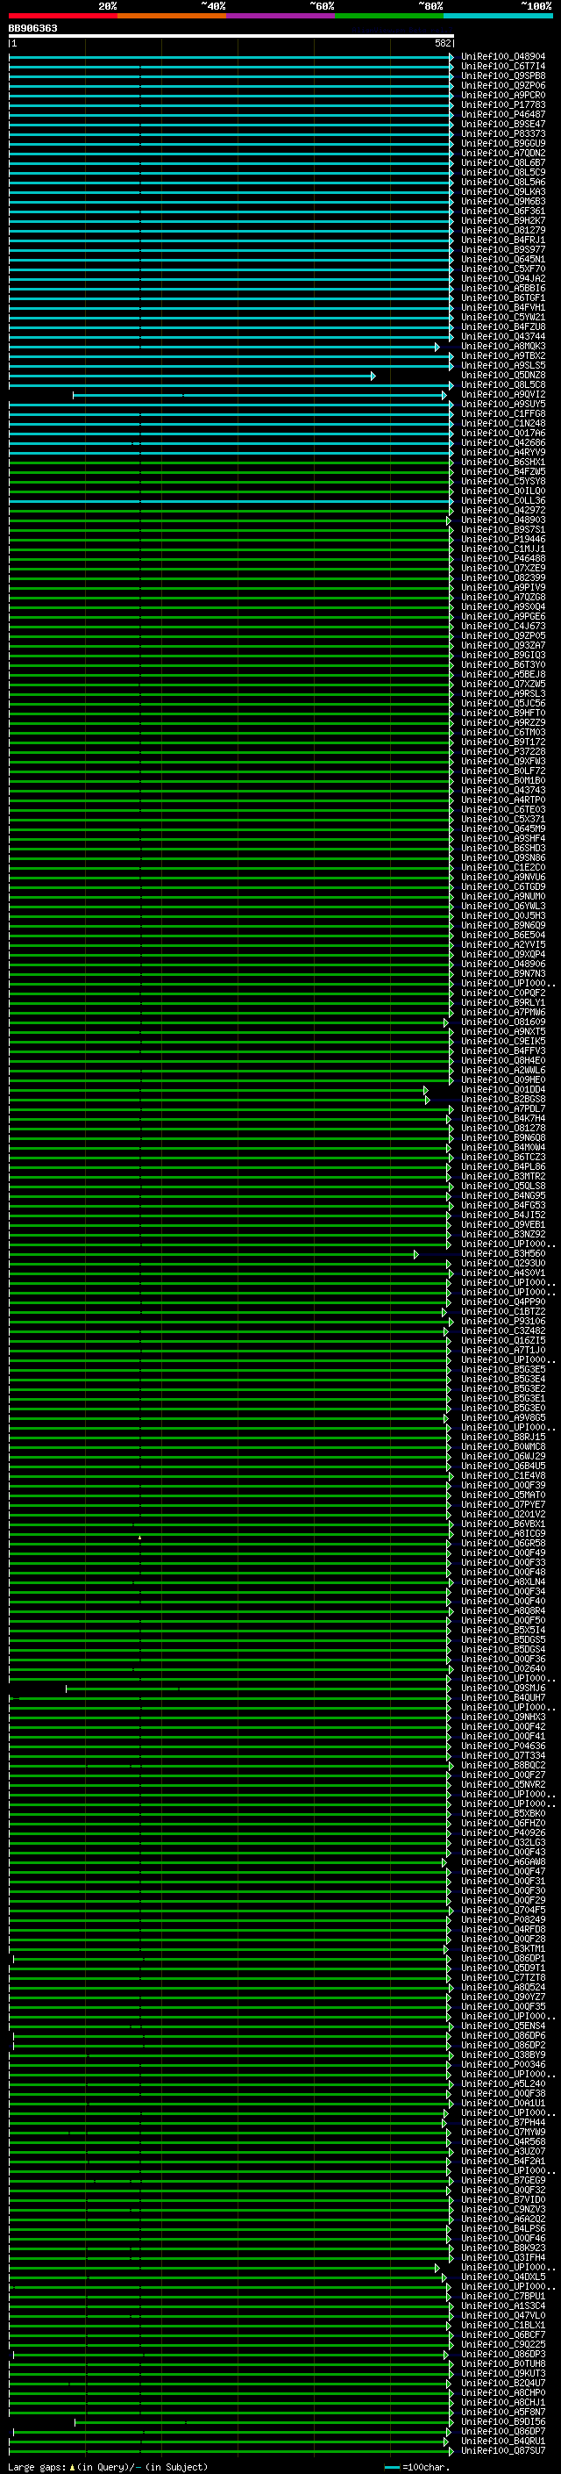This screenshot has height=2474, width=561.
Task: Click the short alignment bar for UniRef100_Q5DNZ8
Action: 192,376
